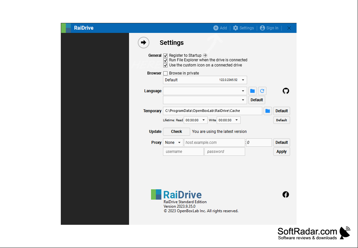Click the Settings heading text
This screenshot has height=248, width=358.
172,43
